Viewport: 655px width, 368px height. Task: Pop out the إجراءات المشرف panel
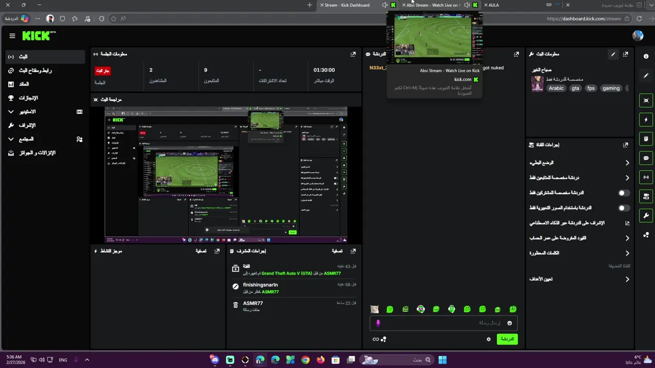pyautogui.click(x=353, y=251)
